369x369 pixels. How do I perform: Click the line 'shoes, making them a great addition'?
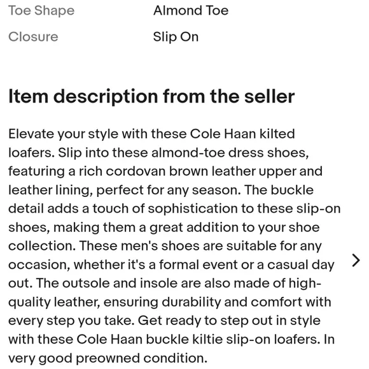click(x=164, y=228)
